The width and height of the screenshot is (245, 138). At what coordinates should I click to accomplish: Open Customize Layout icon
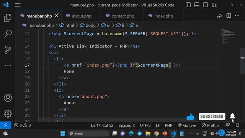pyautogui.click(x=214, y=5)
